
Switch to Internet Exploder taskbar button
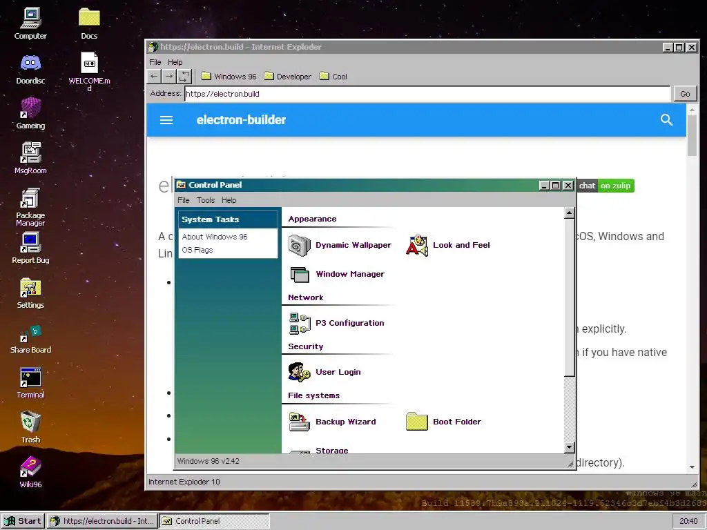(102, 521)
